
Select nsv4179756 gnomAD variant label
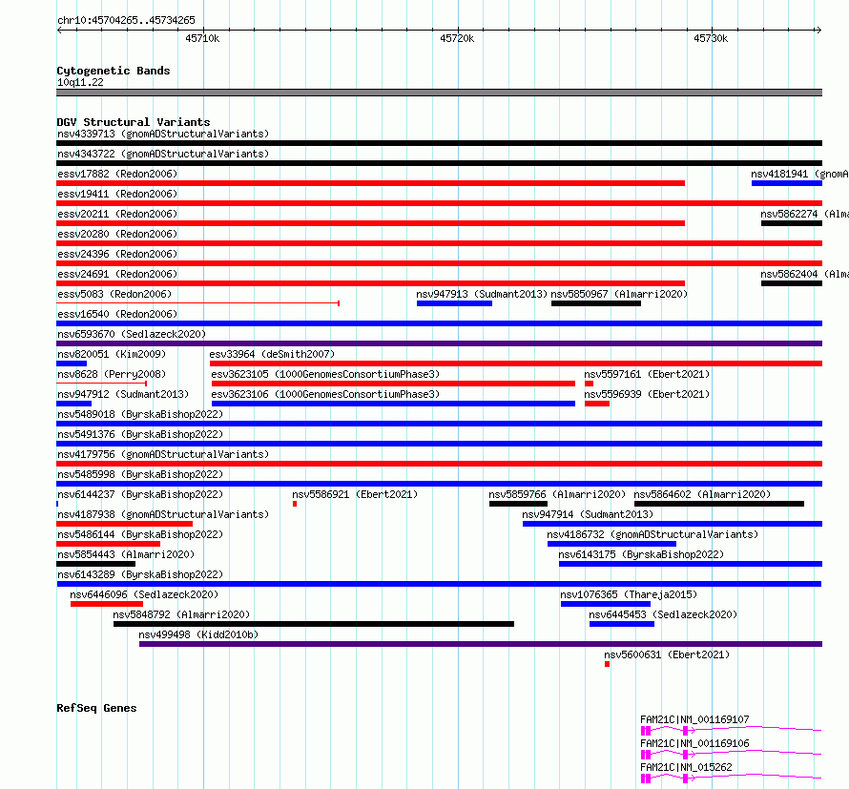(x=163, y=454)
